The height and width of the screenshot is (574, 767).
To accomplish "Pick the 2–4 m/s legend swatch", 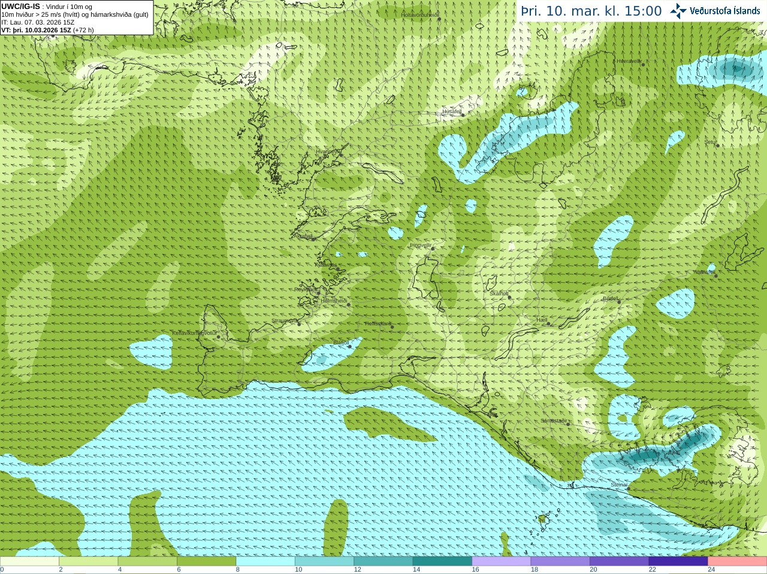I will coord(88,561).
